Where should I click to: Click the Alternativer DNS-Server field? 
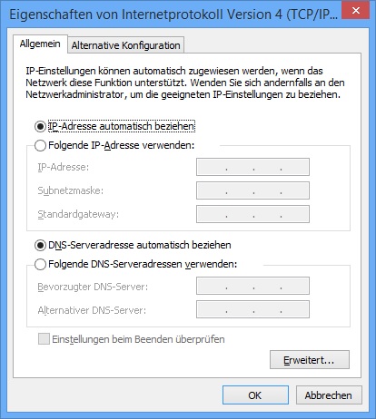pos(252,309)
